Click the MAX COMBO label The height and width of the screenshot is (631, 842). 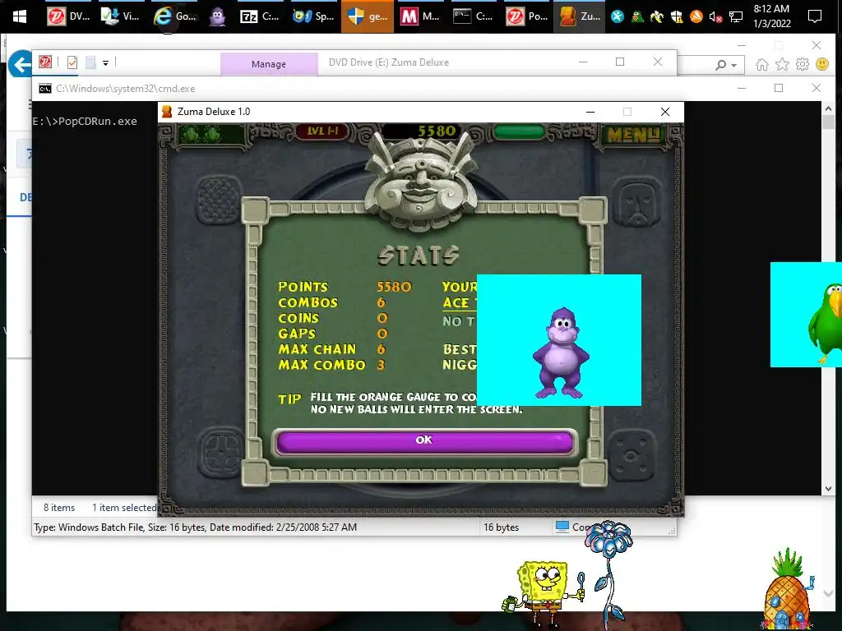(322, 366)
